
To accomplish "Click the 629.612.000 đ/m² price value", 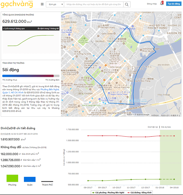I will 17,21.
